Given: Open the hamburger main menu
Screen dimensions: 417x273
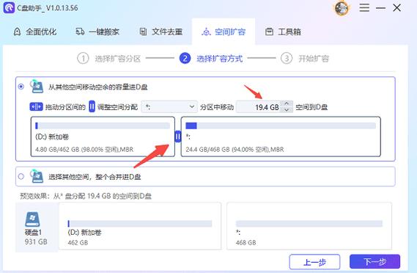Looking at the screenshot, I should (x=364, y=8).
